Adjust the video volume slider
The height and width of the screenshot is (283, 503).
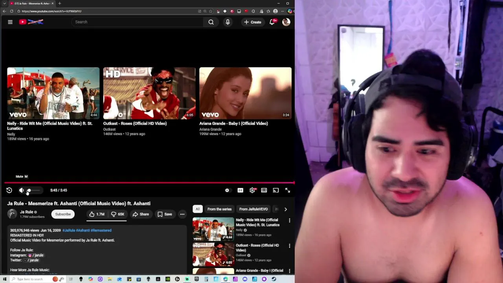click(x=33, y=190)
